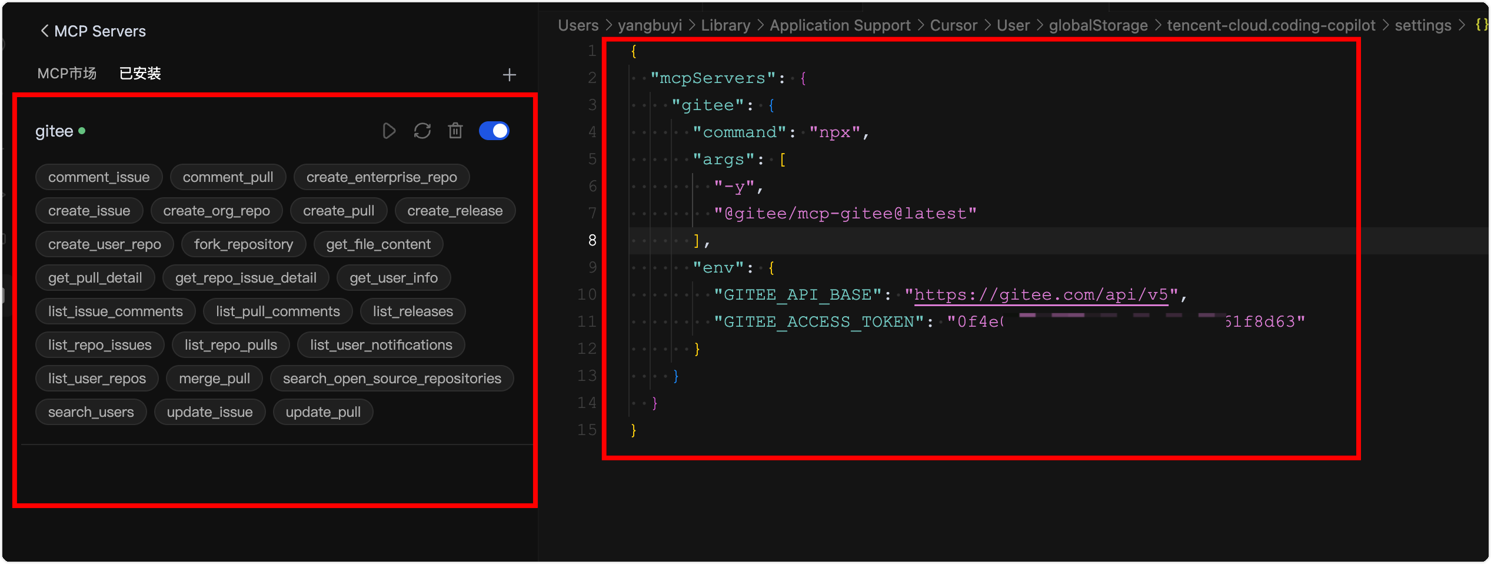Refresh the gitee server

tap(422, 131)
